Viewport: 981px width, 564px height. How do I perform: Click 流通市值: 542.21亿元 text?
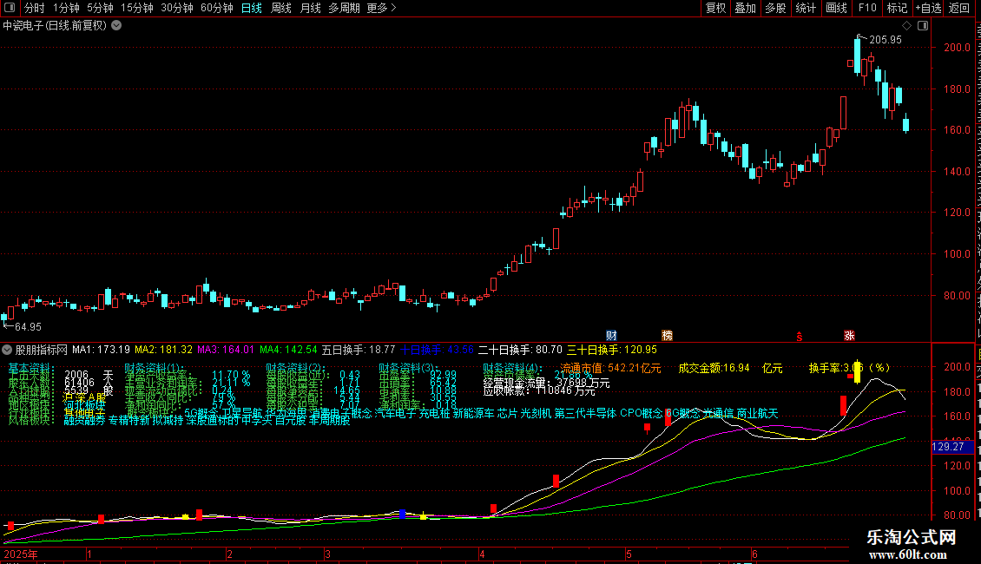(610, 368)
